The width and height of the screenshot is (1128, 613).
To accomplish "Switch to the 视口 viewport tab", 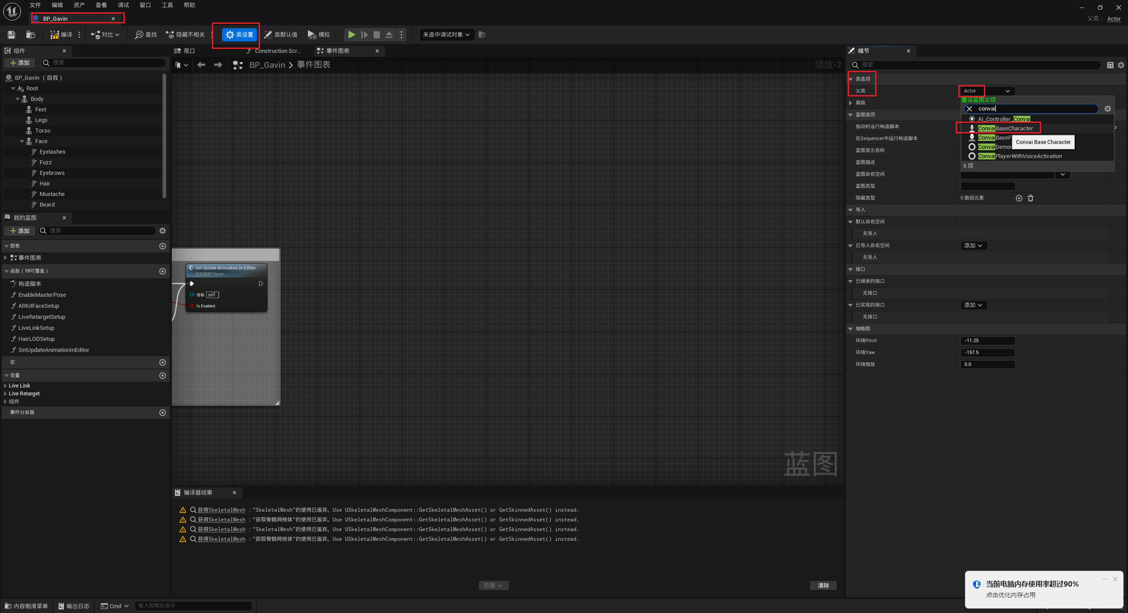I will [184, 51].
